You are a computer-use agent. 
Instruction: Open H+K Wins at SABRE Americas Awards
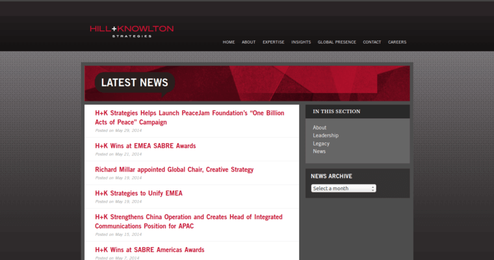coord(149,250)
